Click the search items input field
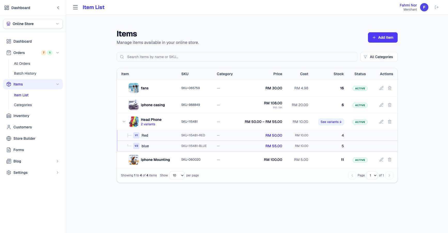 point(237,57)
